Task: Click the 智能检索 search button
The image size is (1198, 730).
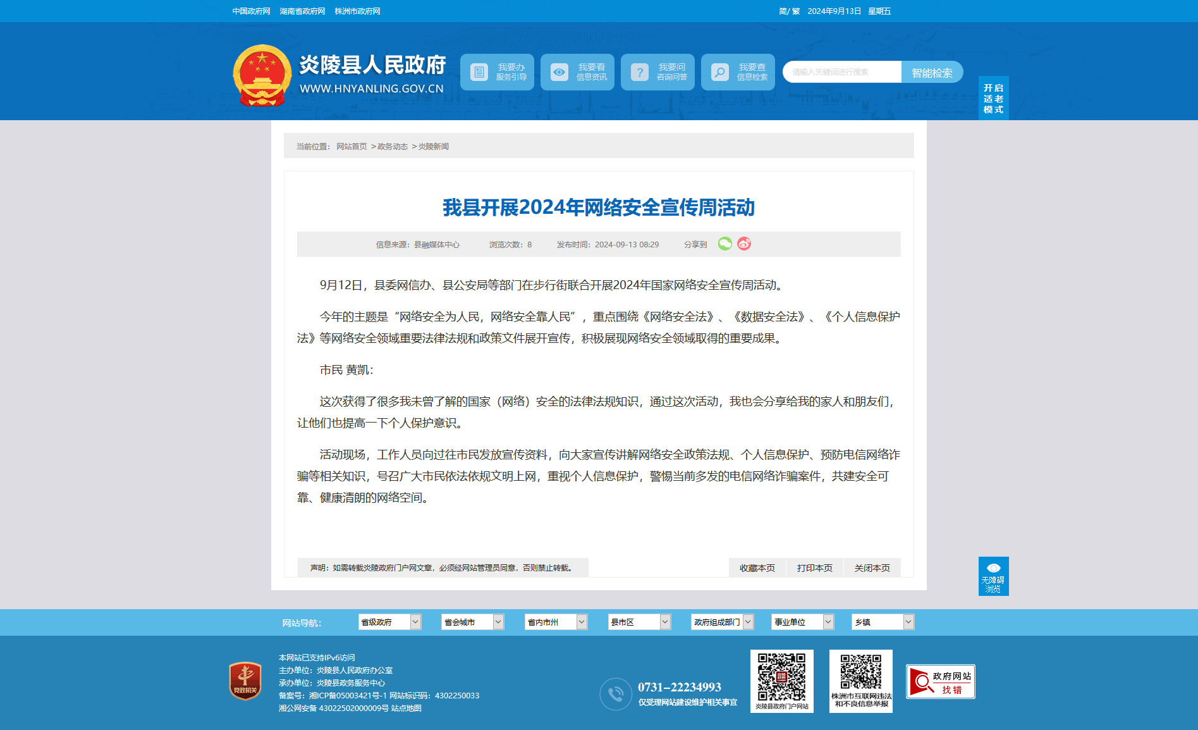Action: (932, 72)
